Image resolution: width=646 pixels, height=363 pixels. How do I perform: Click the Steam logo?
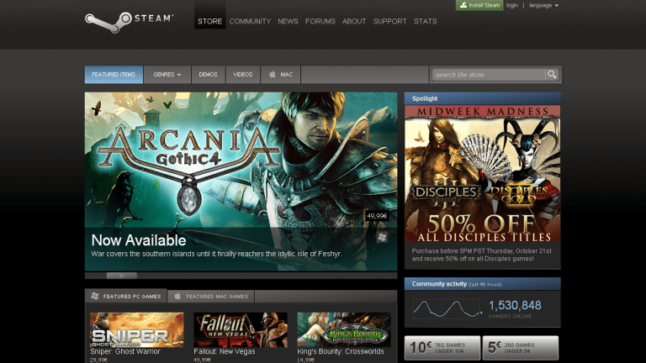click(129, 22)
